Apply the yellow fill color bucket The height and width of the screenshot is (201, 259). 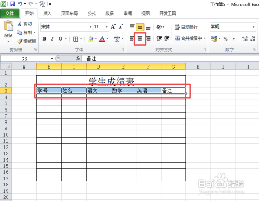coord(91,39)
